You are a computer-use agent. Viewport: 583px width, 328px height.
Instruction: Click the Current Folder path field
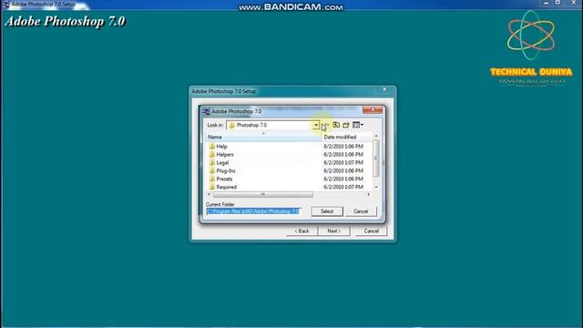(253, 211)
